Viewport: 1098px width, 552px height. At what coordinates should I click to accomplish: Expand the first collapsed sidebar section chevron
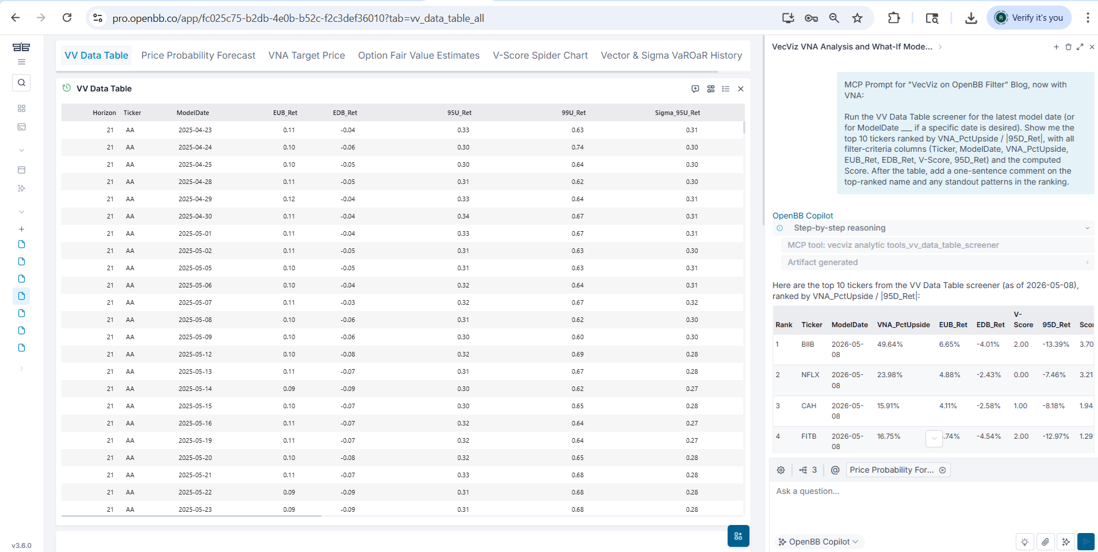pyautogui.click(x=21, y=151)
